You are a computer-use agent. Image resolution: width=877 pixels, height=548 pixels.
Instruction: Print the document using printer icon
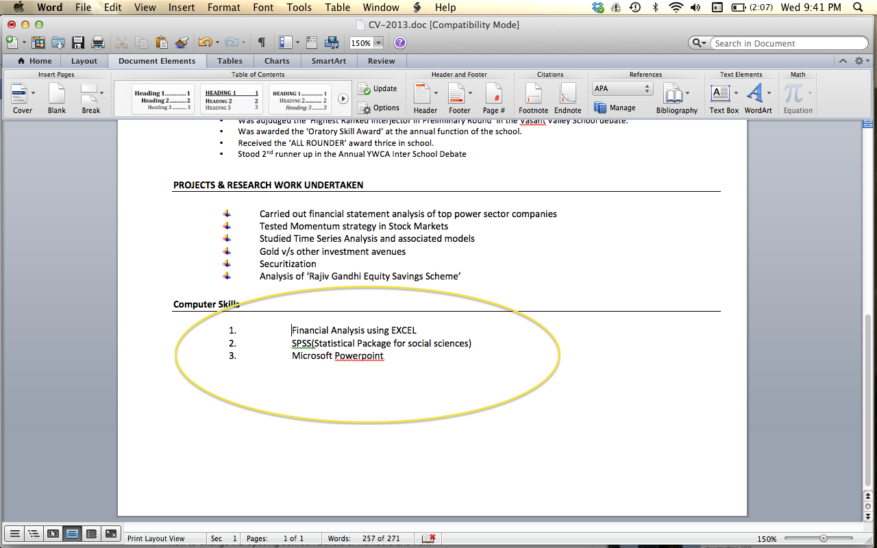coord(98,42)
